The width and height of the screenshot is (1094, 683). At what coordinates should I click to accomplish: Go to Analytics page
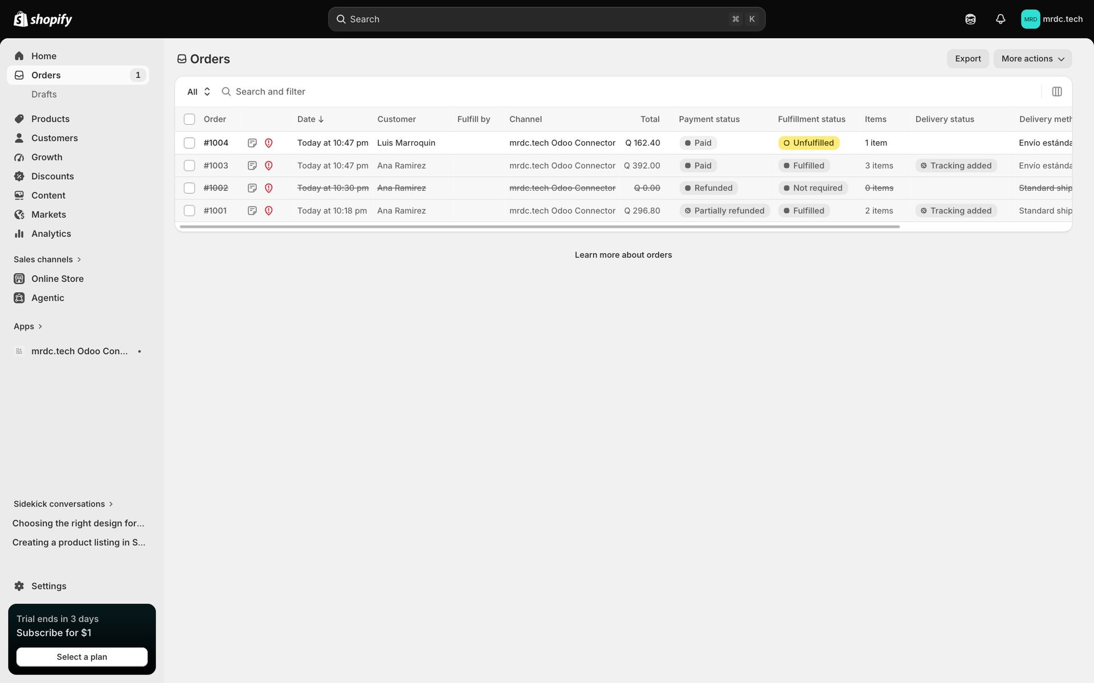click(x=51, y=233)
